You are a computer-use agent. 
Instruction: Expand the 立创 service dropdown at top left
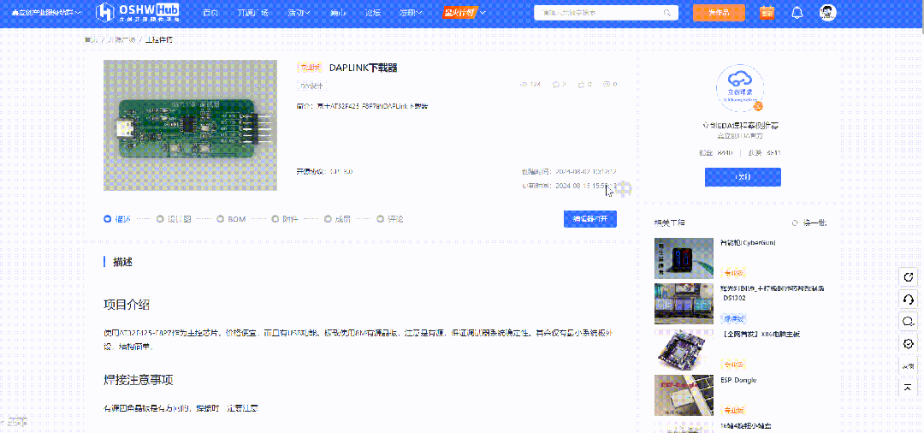(46, 12)
